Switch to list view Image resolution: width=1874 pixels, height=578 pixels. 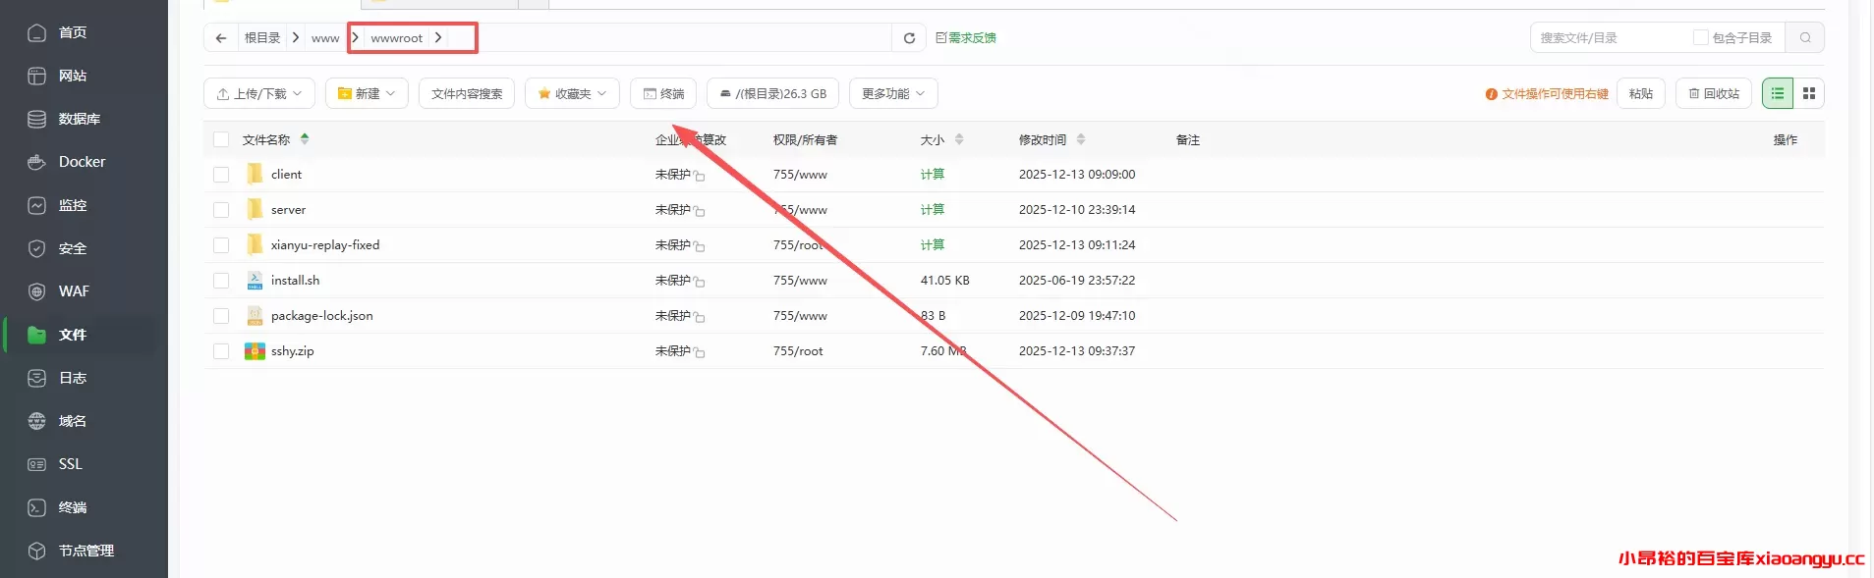(1778, 93)
